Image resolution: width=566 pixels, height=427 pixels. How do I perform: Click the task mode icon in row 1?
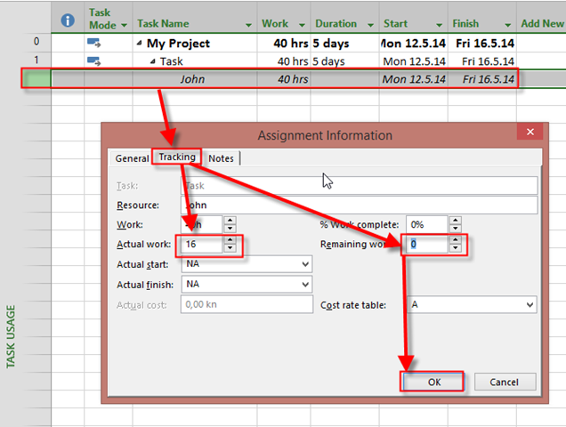pos(94,61)
